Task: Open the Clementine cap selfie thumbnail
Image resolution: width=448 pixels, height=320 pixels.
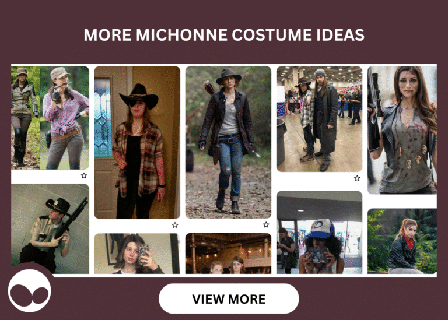Action: [320, 233]
